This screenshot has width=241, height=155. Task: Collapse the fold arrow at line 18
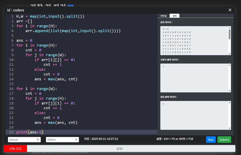tap(15, 98)
